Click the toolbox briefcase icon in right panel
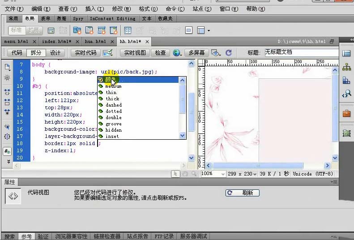This screenshot has width=354, height=240. point(346,114)
